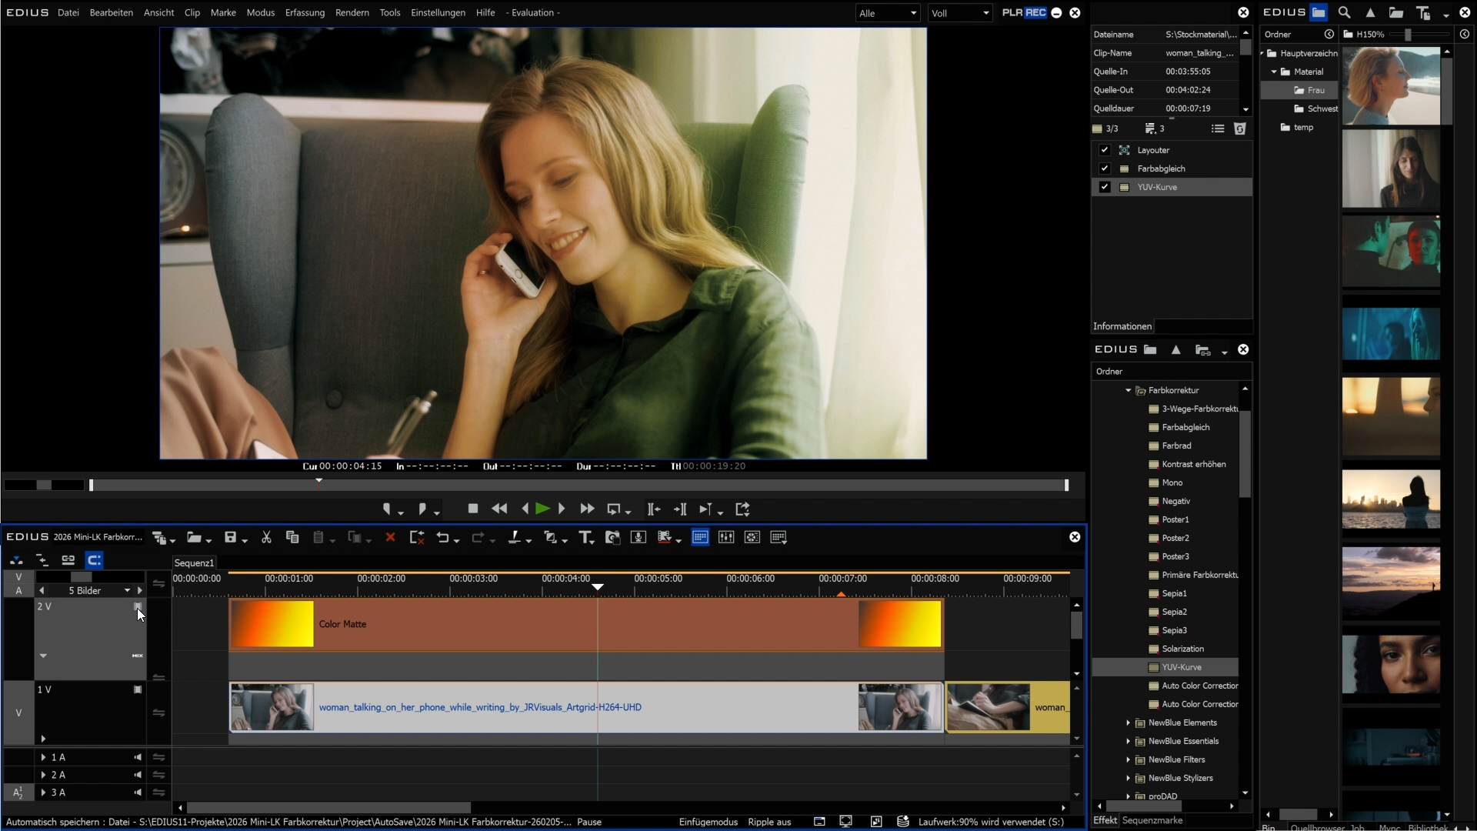Switch to the Sequenzmarke tab

[1152, 820]
